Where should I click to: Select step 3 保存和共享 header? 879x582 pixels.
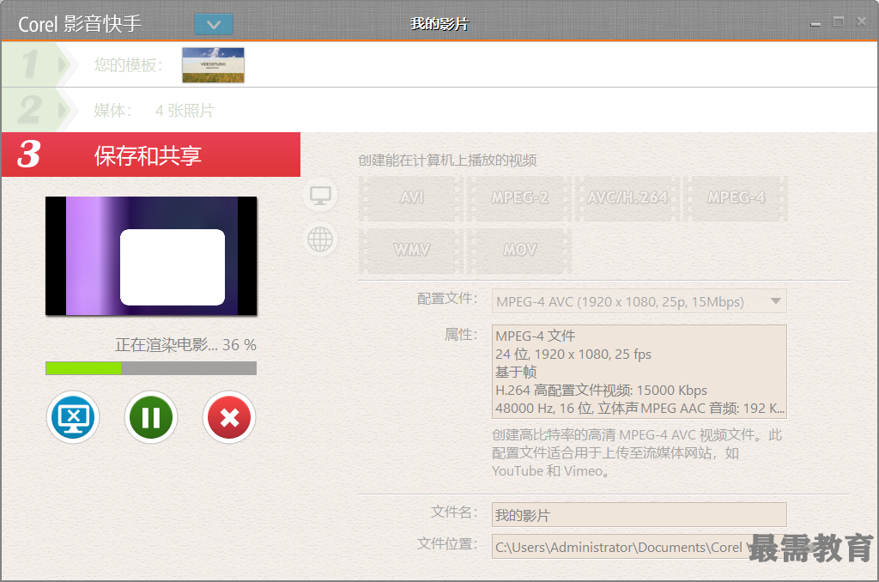[151, 155]
